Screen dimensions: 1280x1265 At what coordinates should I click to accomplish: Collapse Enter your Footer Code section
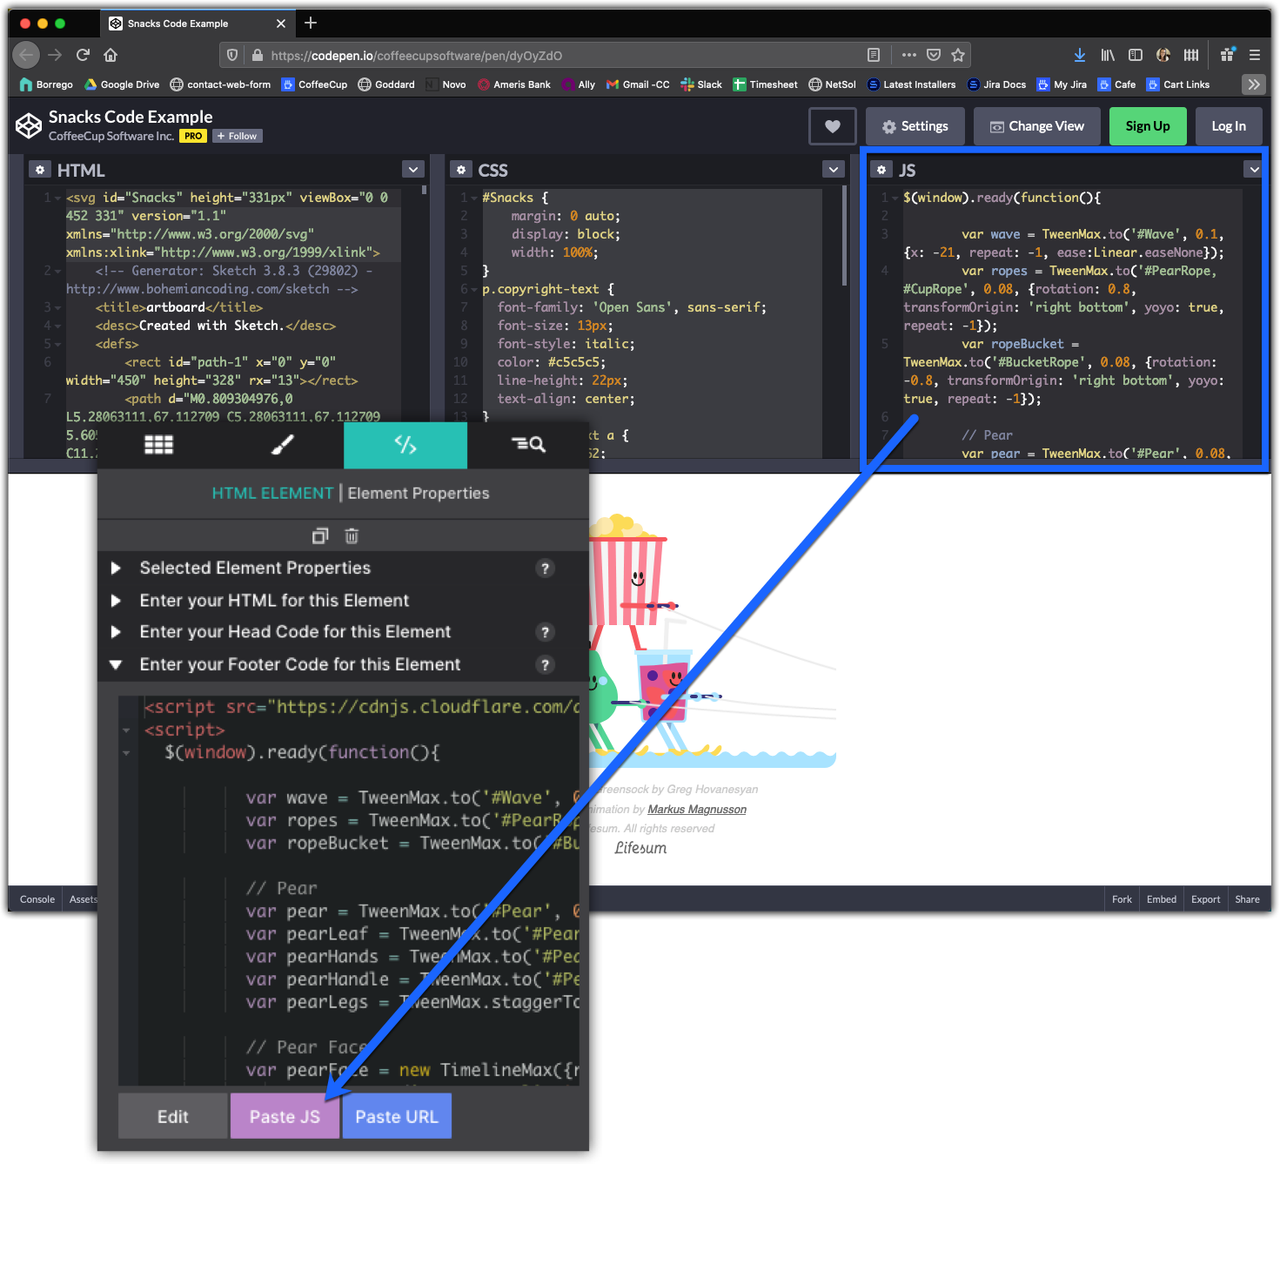pos(116,664)
